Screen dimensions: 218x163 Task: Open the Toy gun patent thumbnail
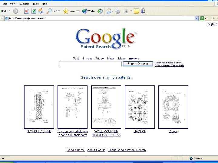(73, 107)
